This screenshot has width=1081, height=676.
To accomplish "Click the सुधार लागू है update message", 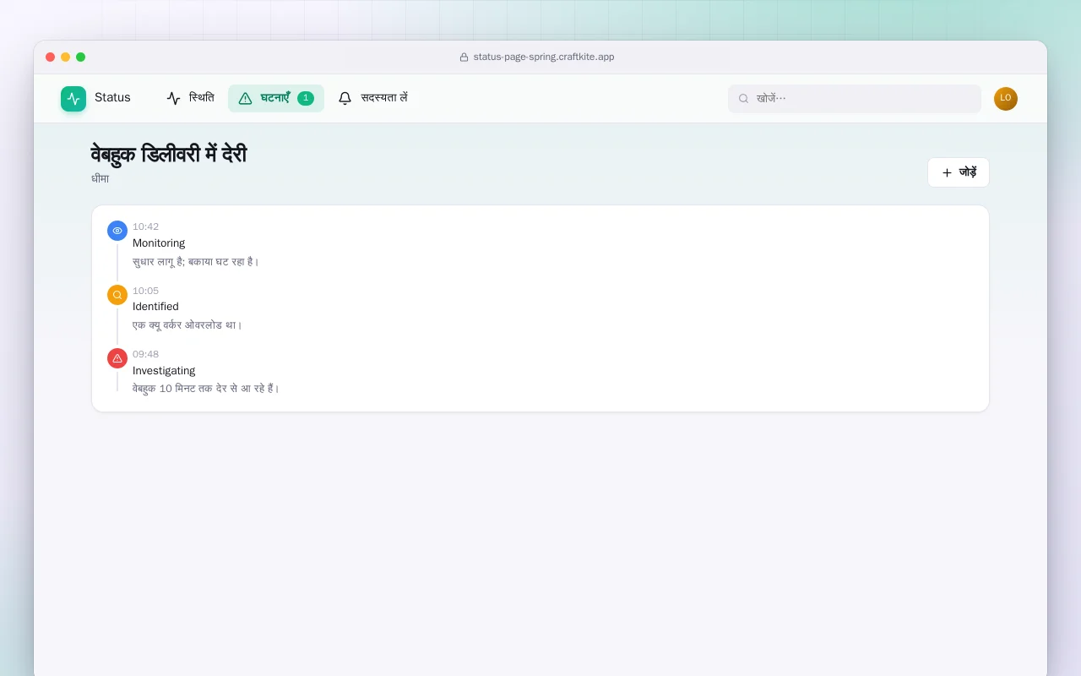I will 196,262.
